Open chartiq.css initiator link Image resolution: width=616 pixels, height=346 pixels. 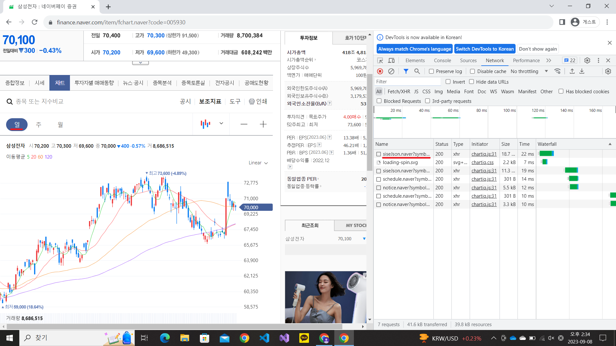click(482, 162)
